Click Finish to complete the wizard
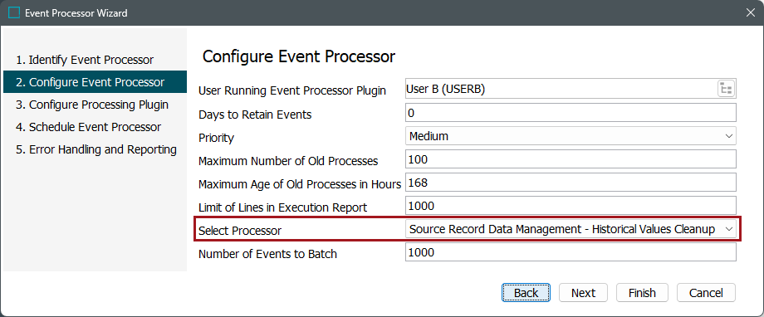Screen dimensions: 764x317 tap(642, 293)
